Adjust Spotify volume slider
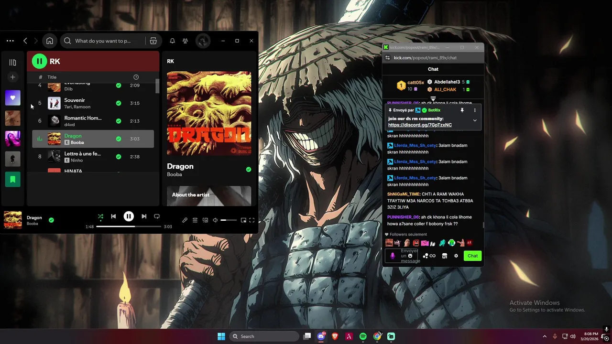Image resolution: width=612 pixels, height=344 pixels. 229,220
